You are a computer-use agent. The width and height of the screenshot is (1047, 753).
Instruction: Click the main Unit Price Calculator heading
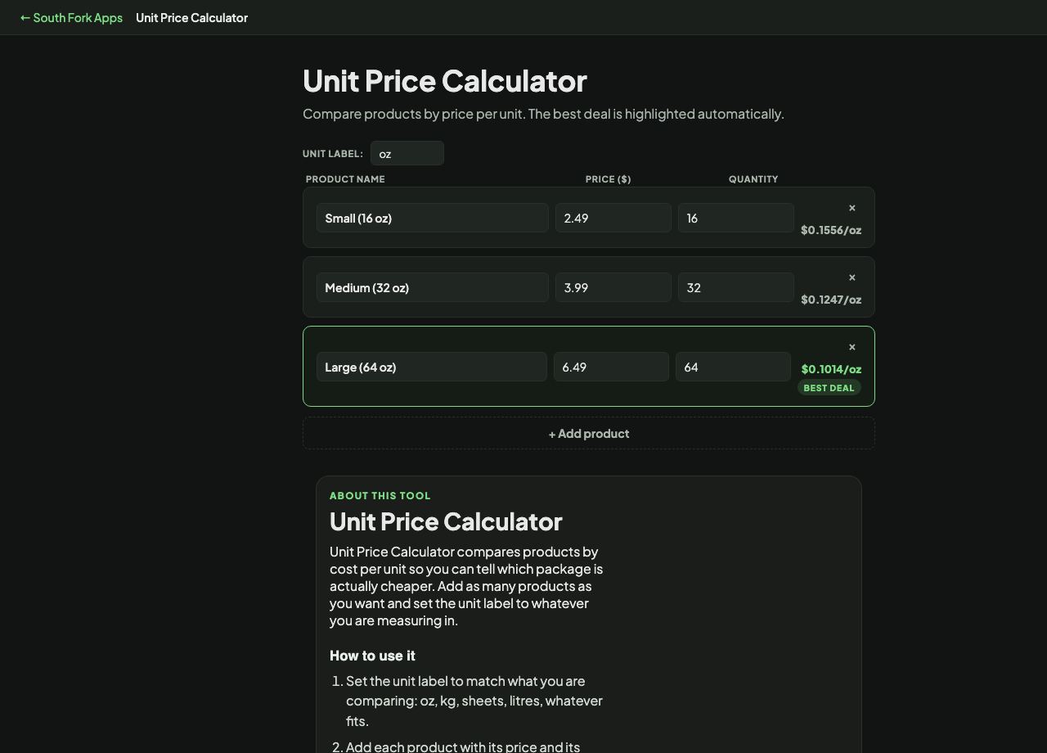coord(445,81)
